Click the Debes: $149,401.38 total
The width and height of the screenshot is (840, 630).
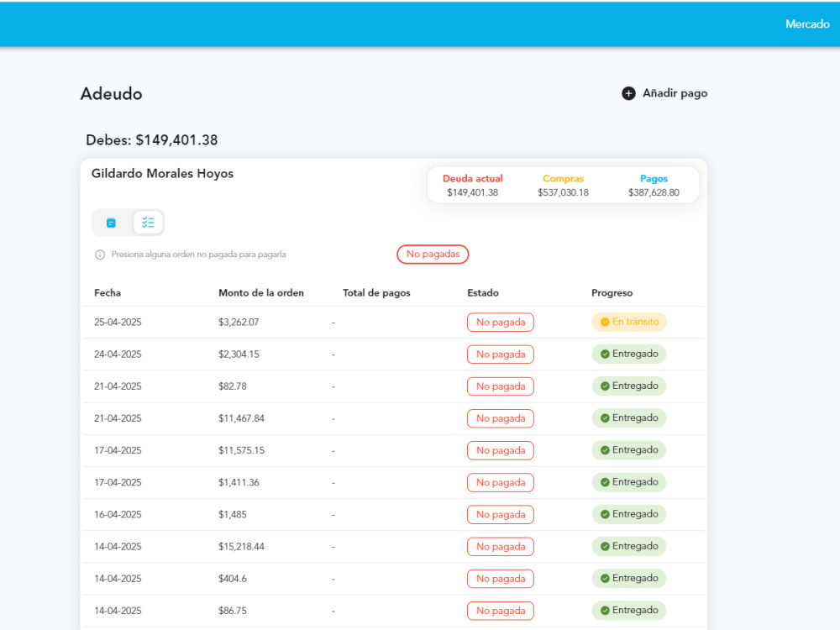tap(151, 140)
